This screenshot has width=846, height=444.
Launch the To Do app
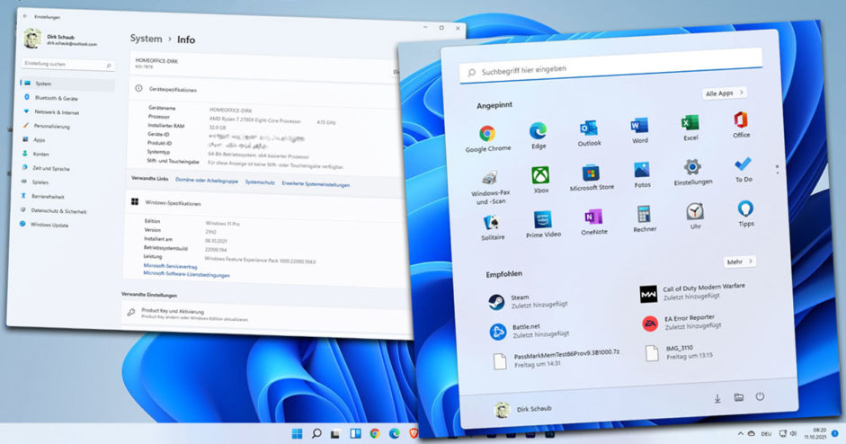point(743,169)
